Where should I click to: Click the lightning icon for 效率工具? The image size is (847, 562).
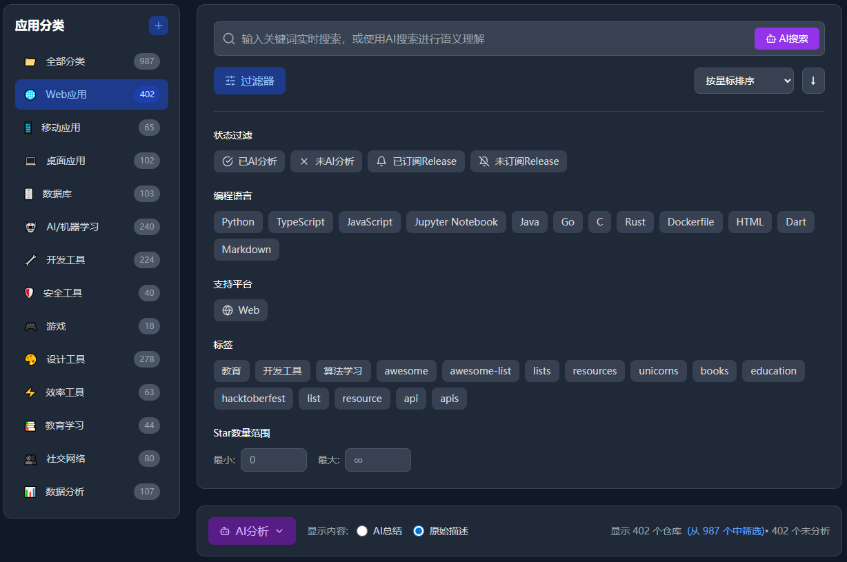coord(30,392)
